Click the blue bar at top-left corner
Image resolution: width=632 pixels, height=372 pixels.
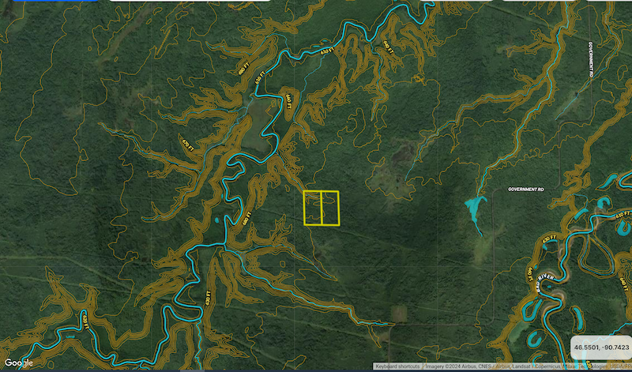click(x=47, y=1)
